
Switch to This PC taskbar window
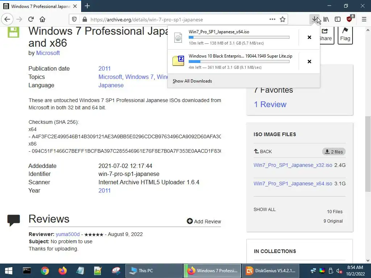pyautogui.click(x=154, y=271)
